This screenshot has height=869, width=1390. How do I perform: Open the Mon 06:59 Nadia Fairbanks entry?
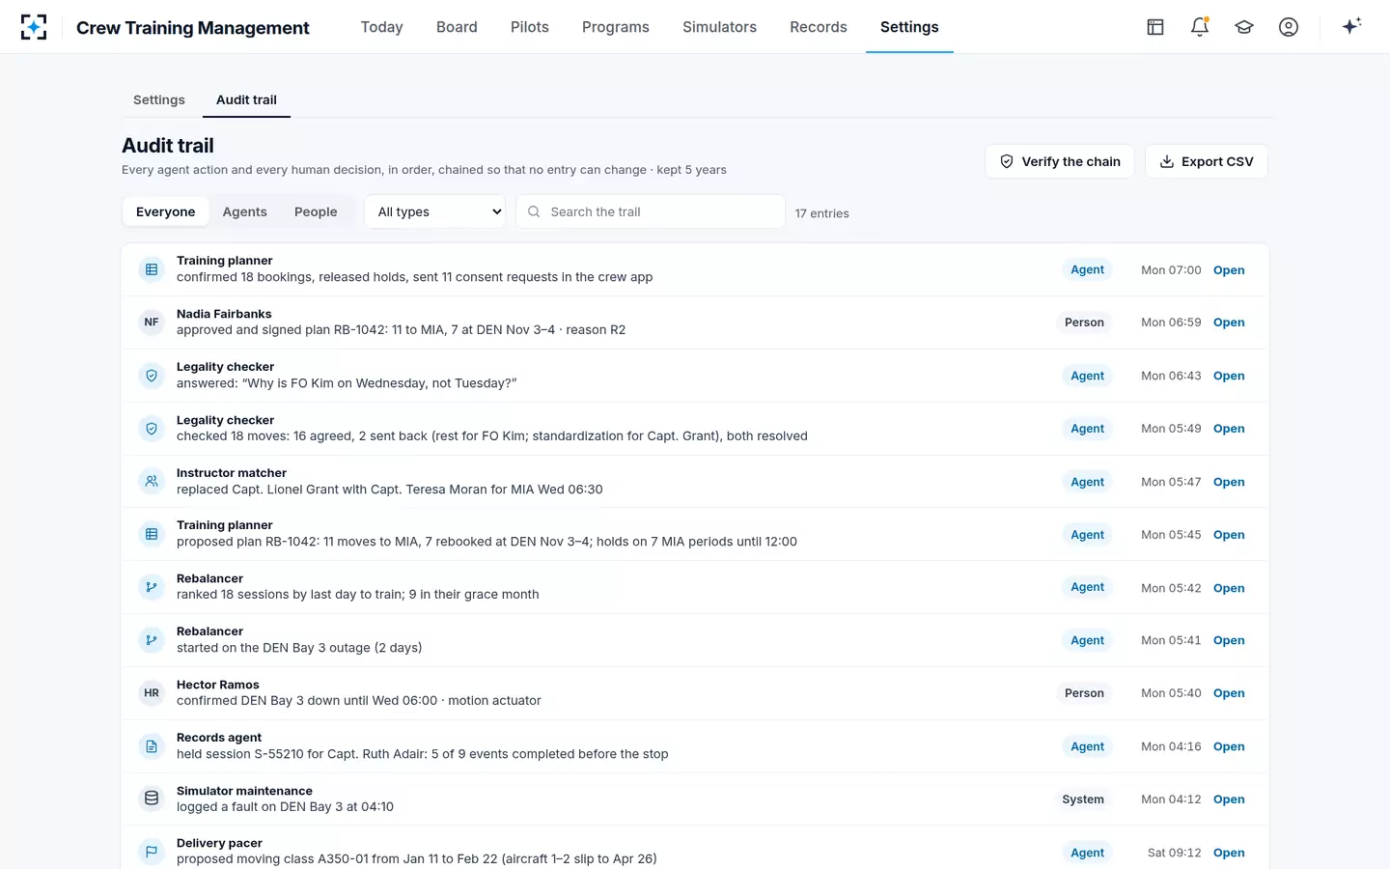tap(1229, 322)
